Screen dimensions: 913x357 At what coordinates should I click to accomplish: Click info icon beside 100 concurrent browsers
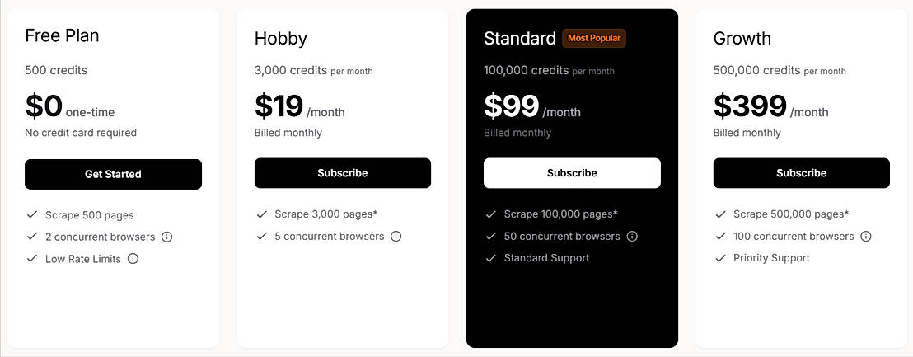click(866, 237)
